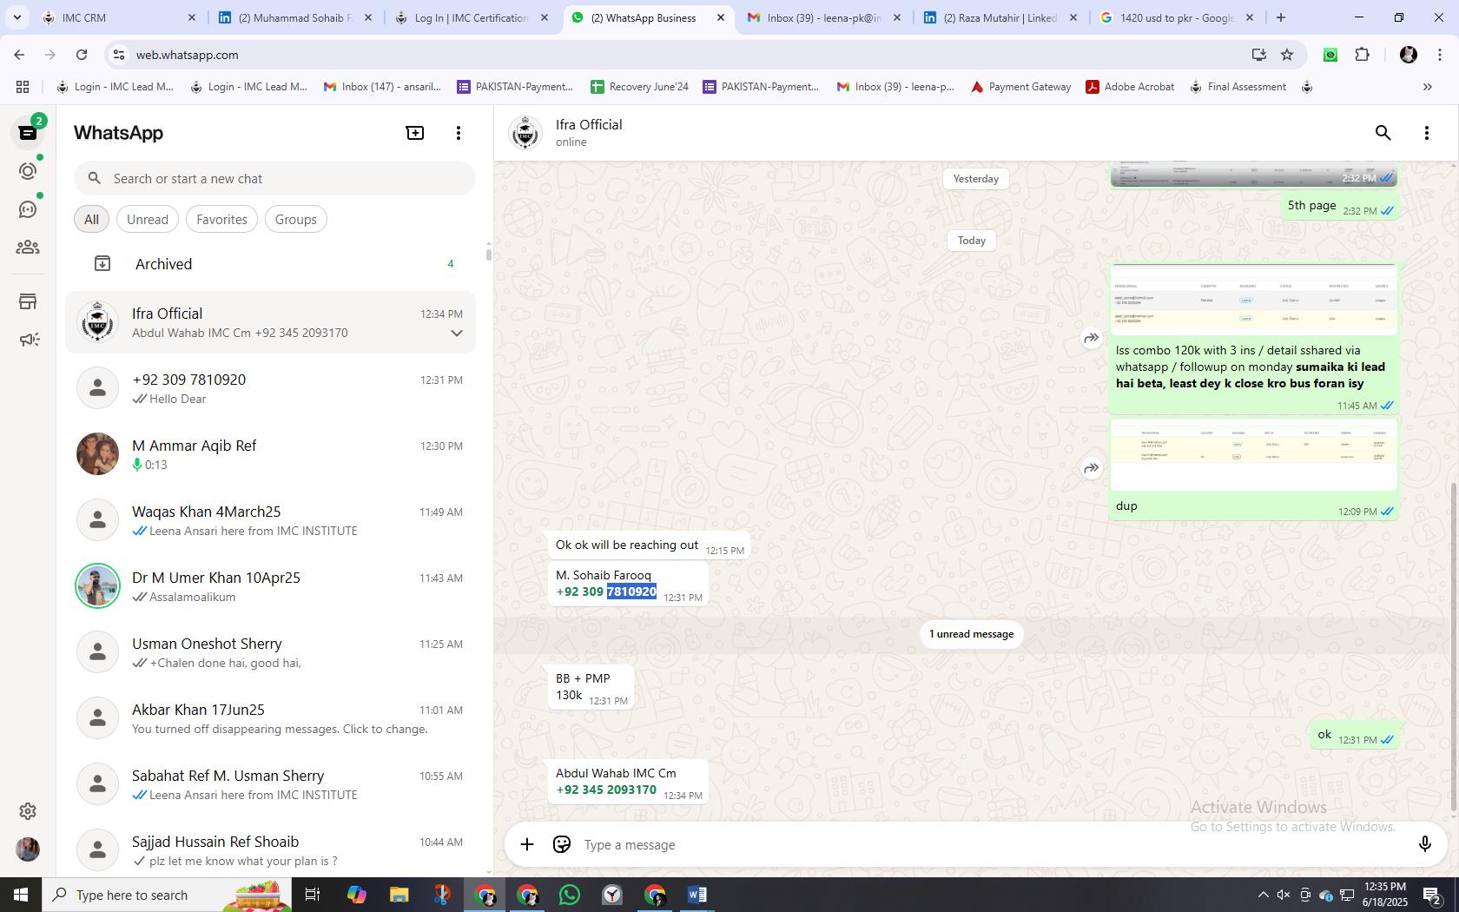Screen dimensions: 1459x912
Task: Switch to Log In IMC Certification tab
Action: click(472, 17)
